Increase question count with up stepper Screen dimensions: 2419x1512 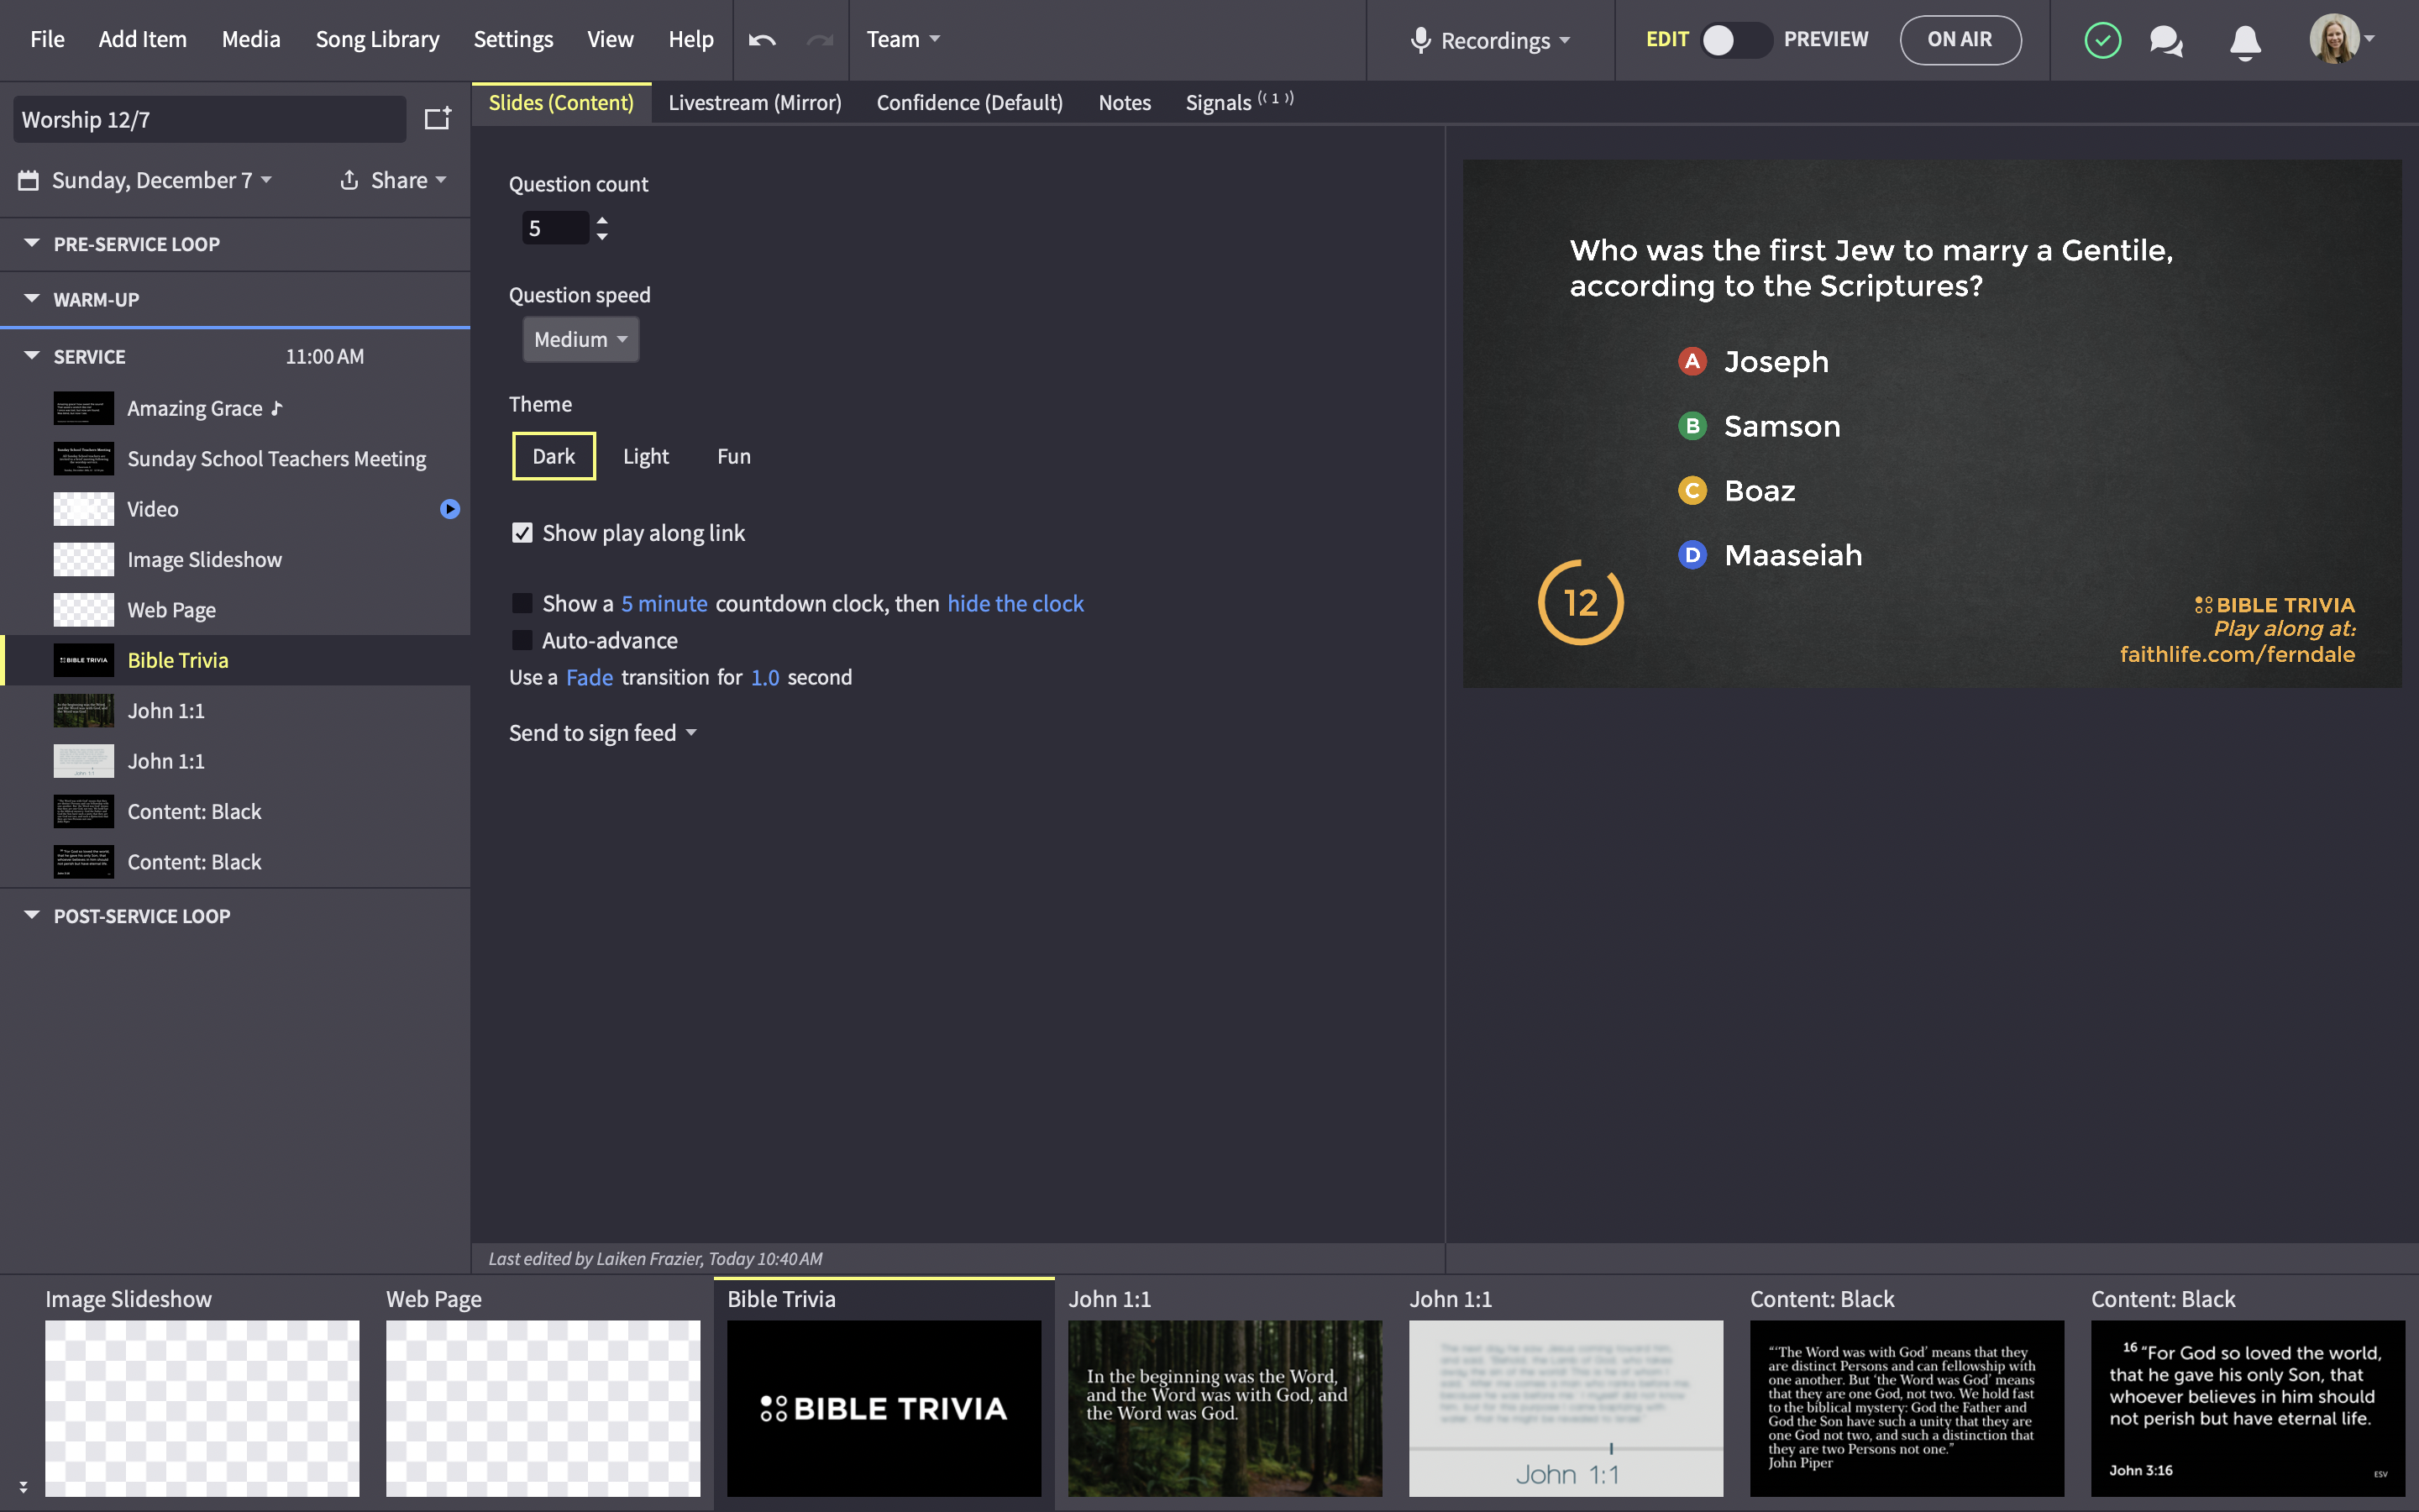coord(601,219)
